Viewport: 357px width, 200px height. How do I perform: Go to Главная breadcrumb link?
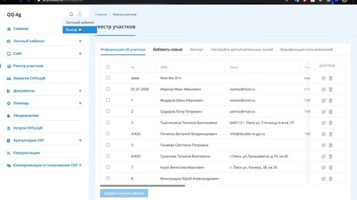101,14
